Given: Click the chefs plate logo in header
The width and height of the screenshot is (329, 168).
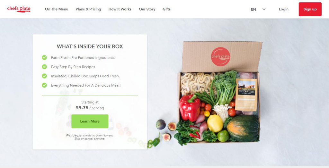Looking at the screenshot, I should [x=19, y=9].
